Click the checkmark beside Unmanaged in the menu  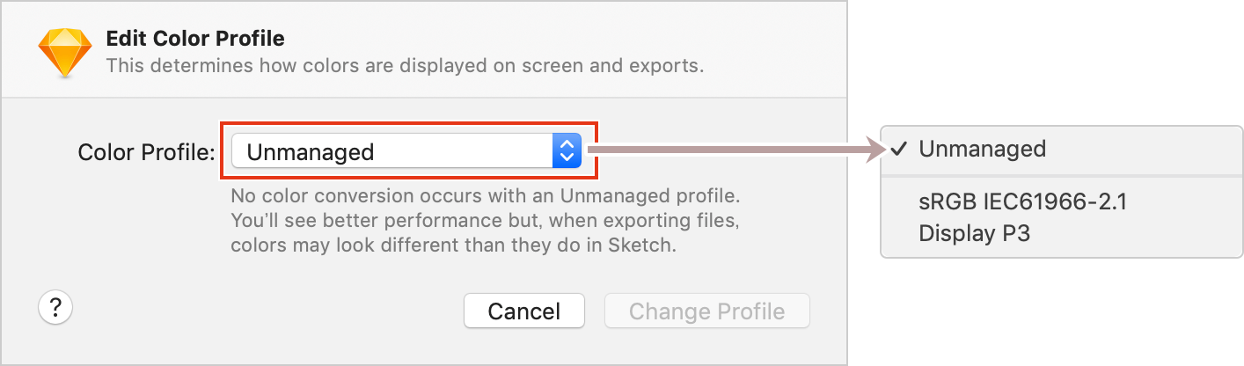pyautogui.click(x=898, y=149)
